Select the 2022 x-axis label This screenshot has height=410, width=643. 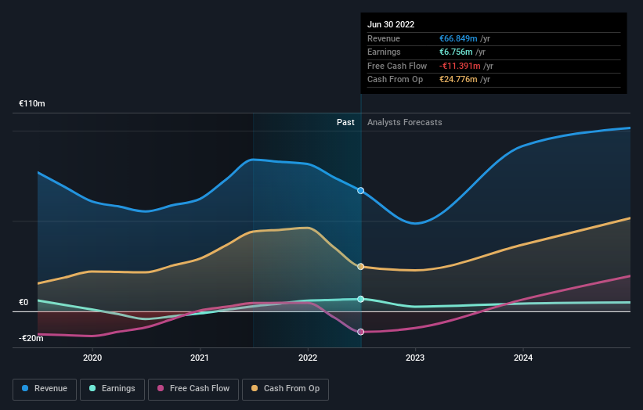(308, 358)
